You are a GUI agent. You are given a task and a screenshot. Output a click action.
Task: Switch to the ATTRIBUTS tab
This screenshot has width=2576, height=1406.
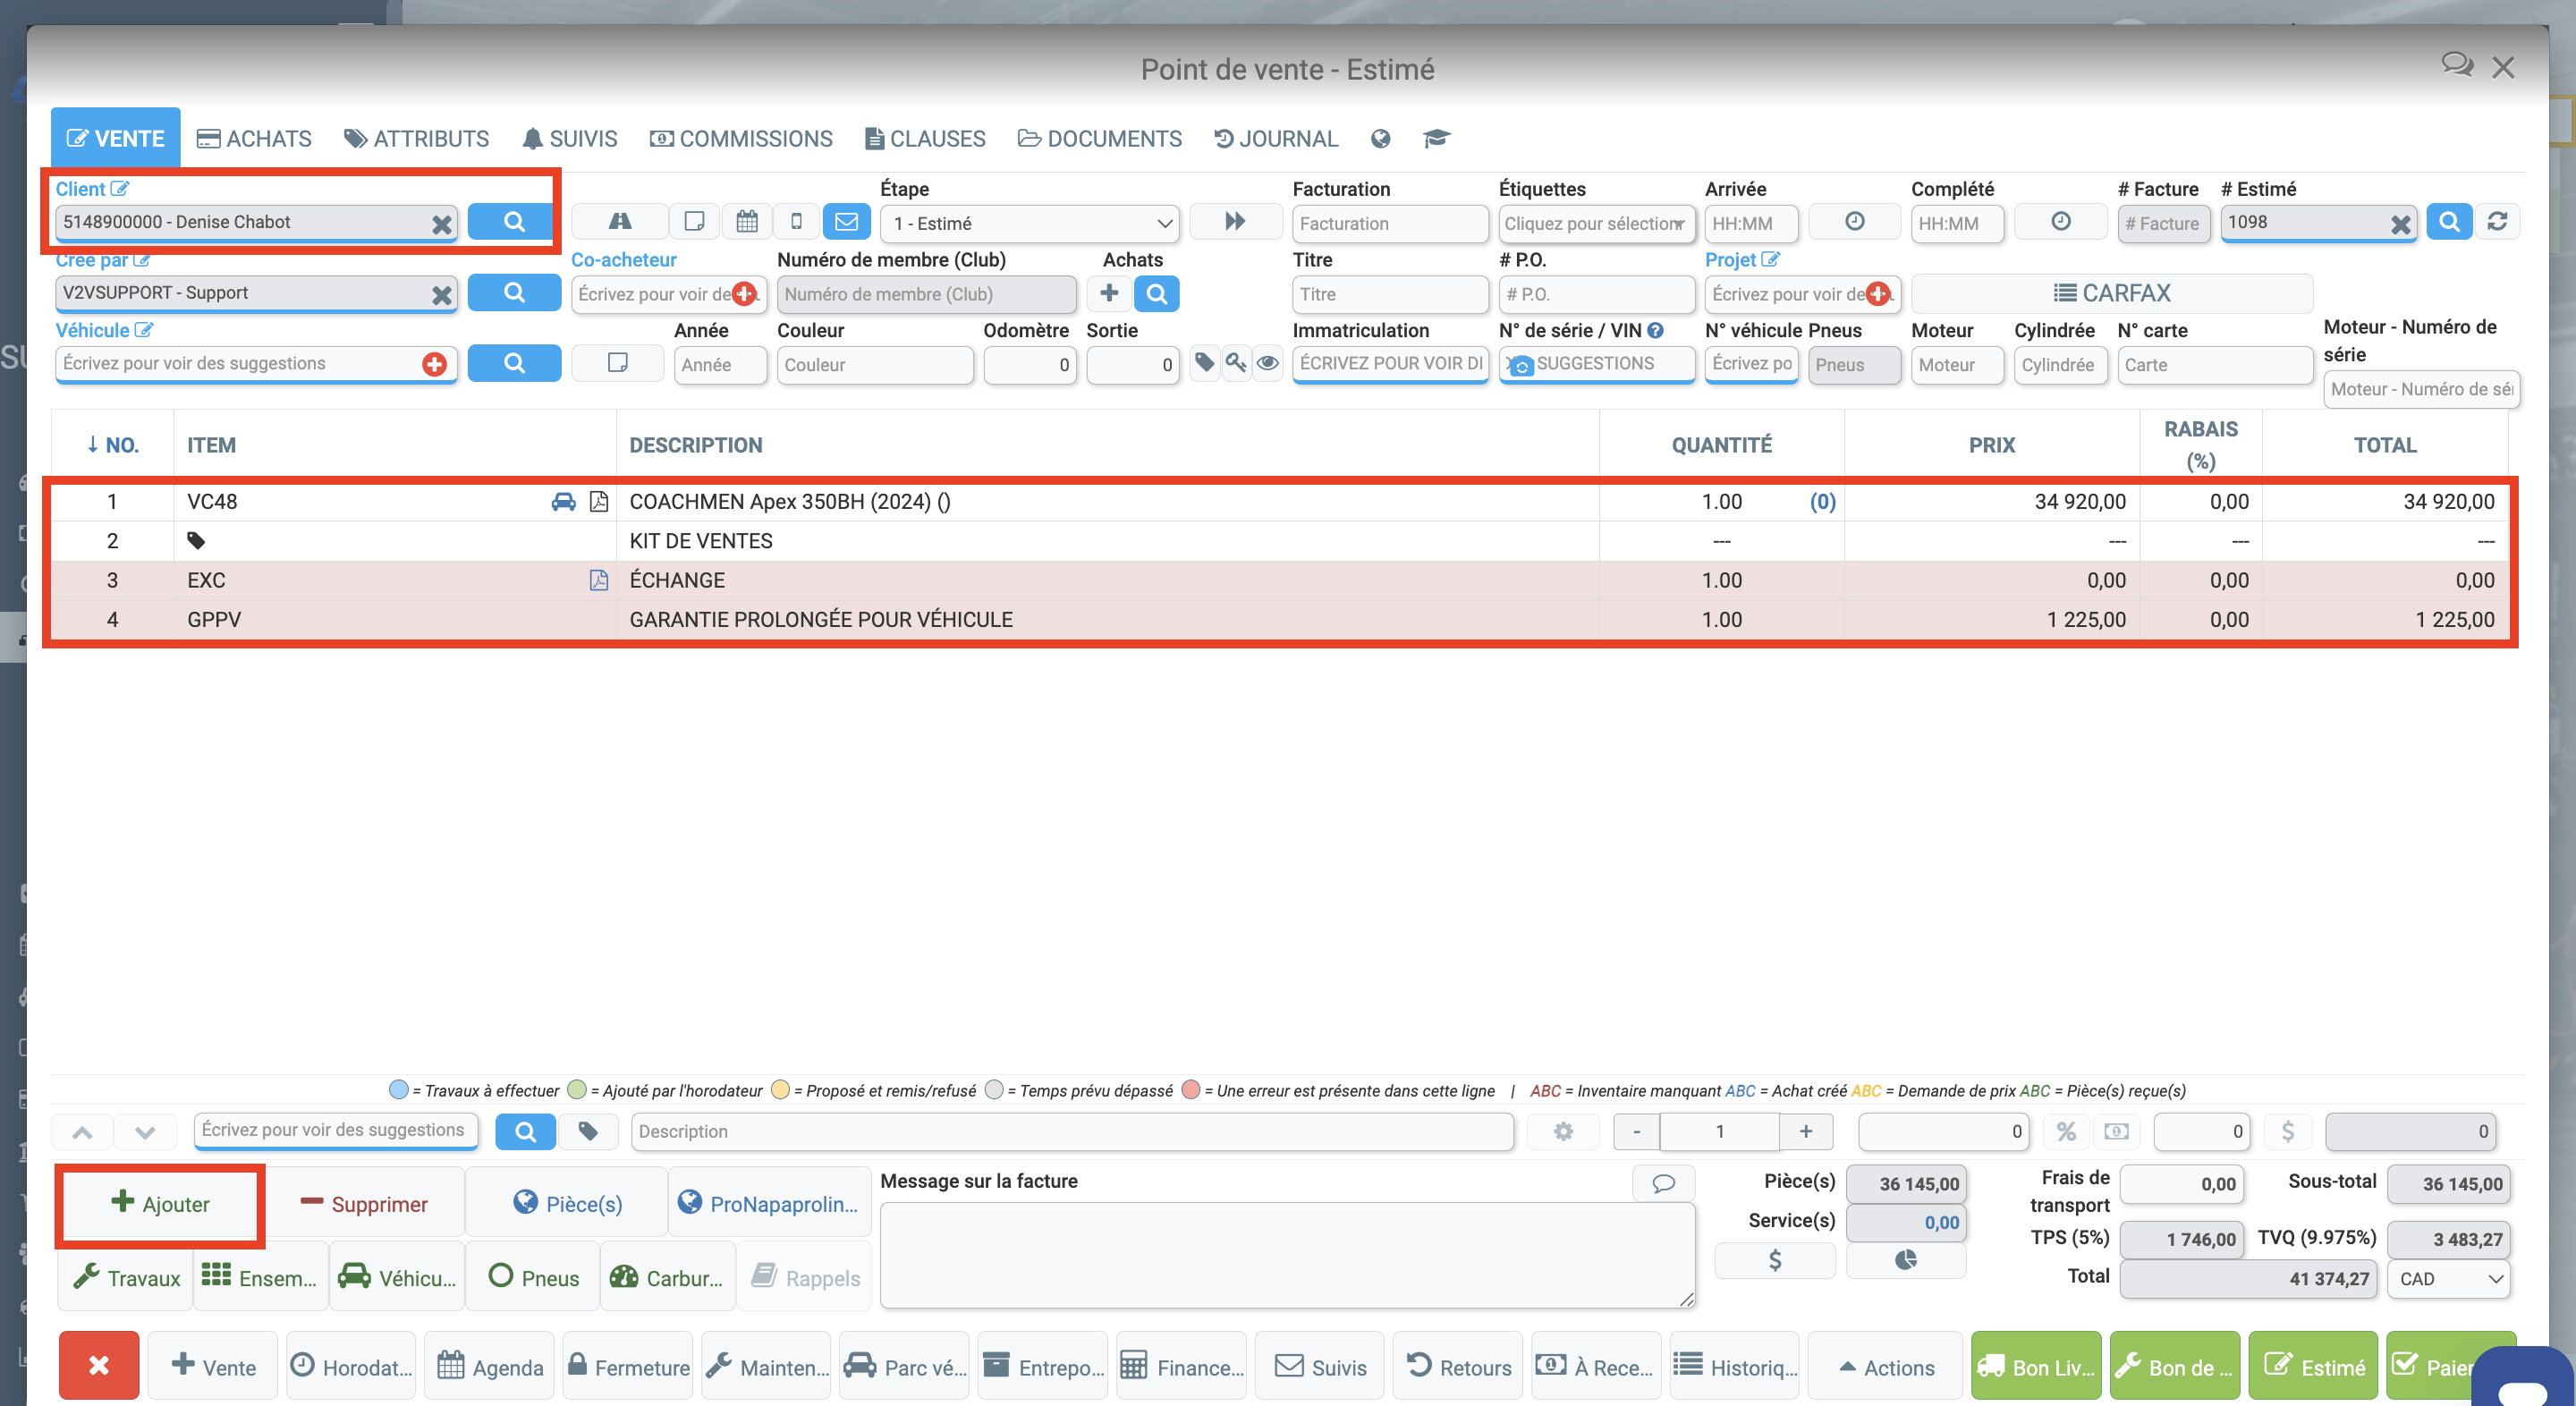coord(416,138)
